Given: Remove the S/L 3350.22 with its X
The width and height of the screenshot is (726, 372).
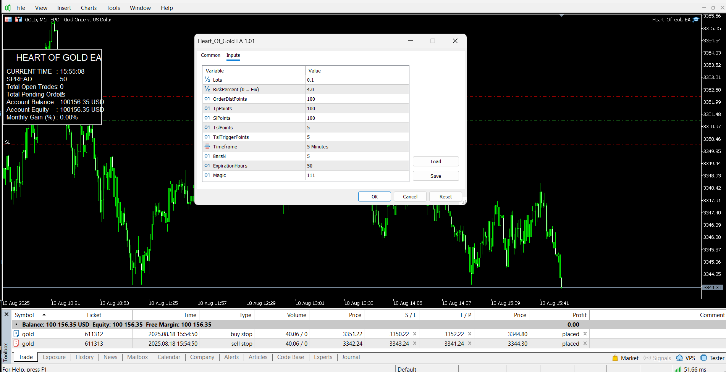Looking at the screenshot, I should point(415,334).
